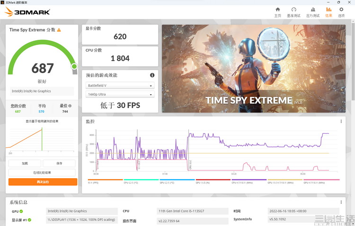Click the 加载 (Load) button

click(25, 163)
